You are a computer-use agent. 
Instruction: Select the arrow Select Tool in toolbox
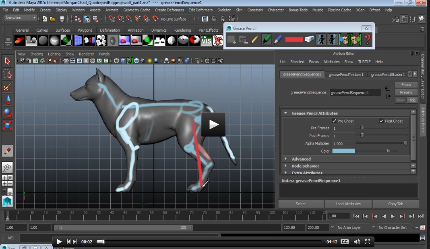point(7,61)
